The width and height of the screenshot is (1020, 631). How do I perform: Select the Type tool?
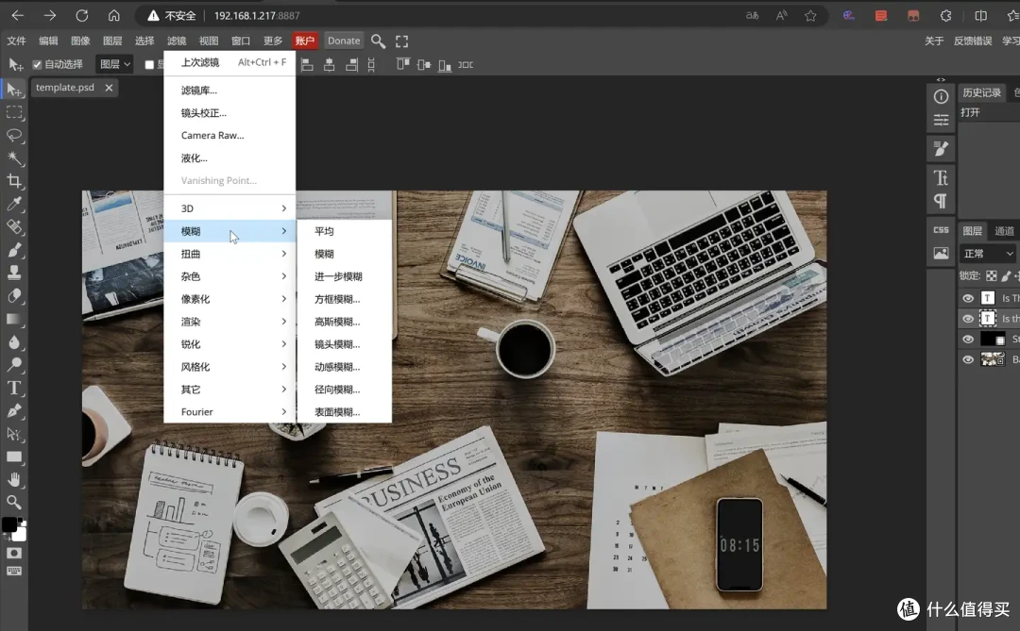(14, 388)
